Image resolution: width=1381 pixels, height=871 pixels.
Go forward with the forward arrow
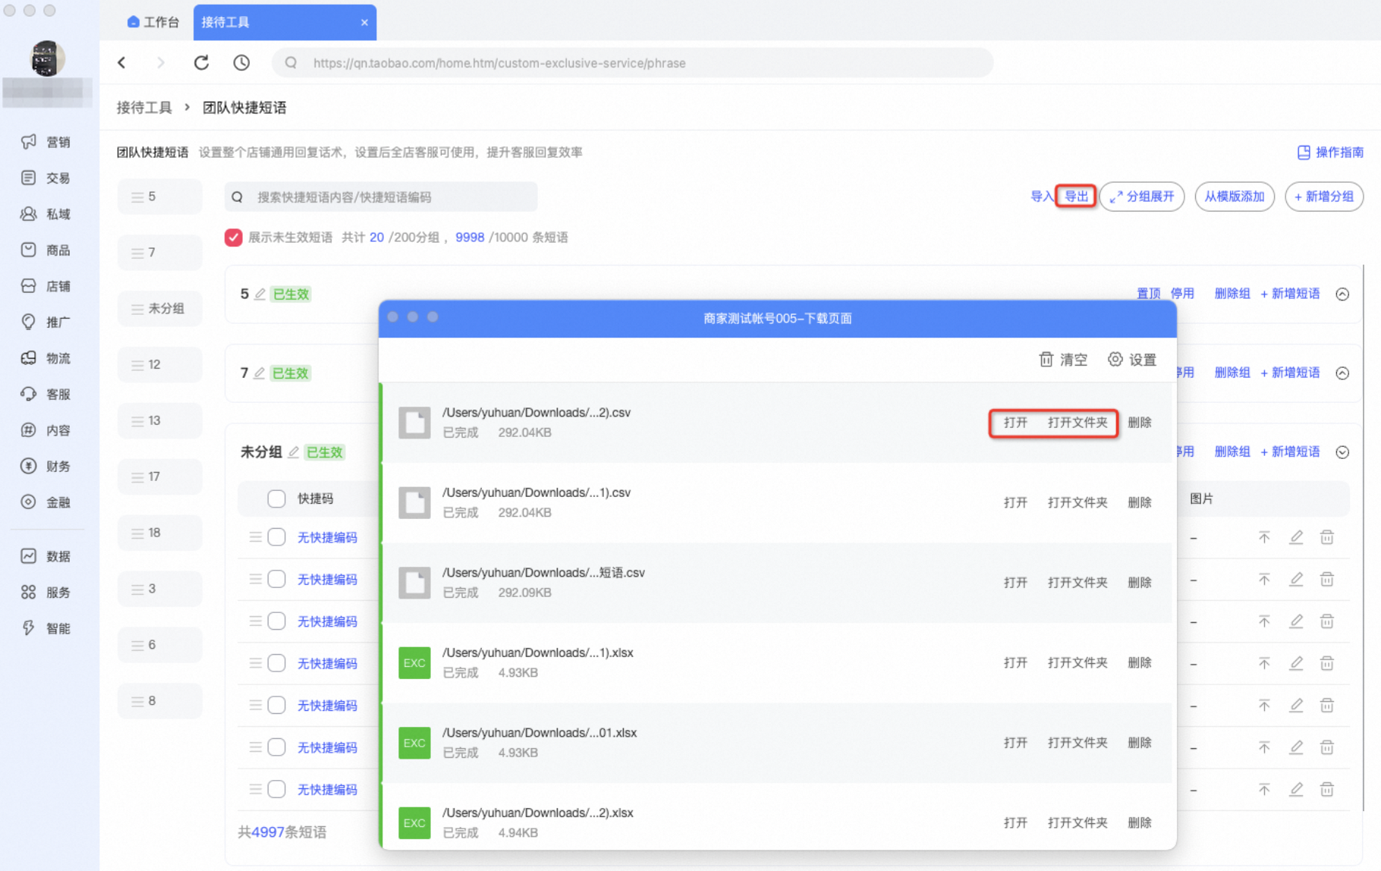160,63
